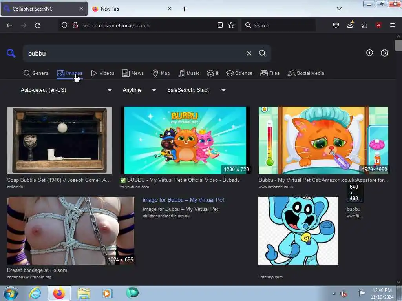This screenshot has height=301, width=402.
Task: Switch to the New Tab tab
Action: click(132, 9)
